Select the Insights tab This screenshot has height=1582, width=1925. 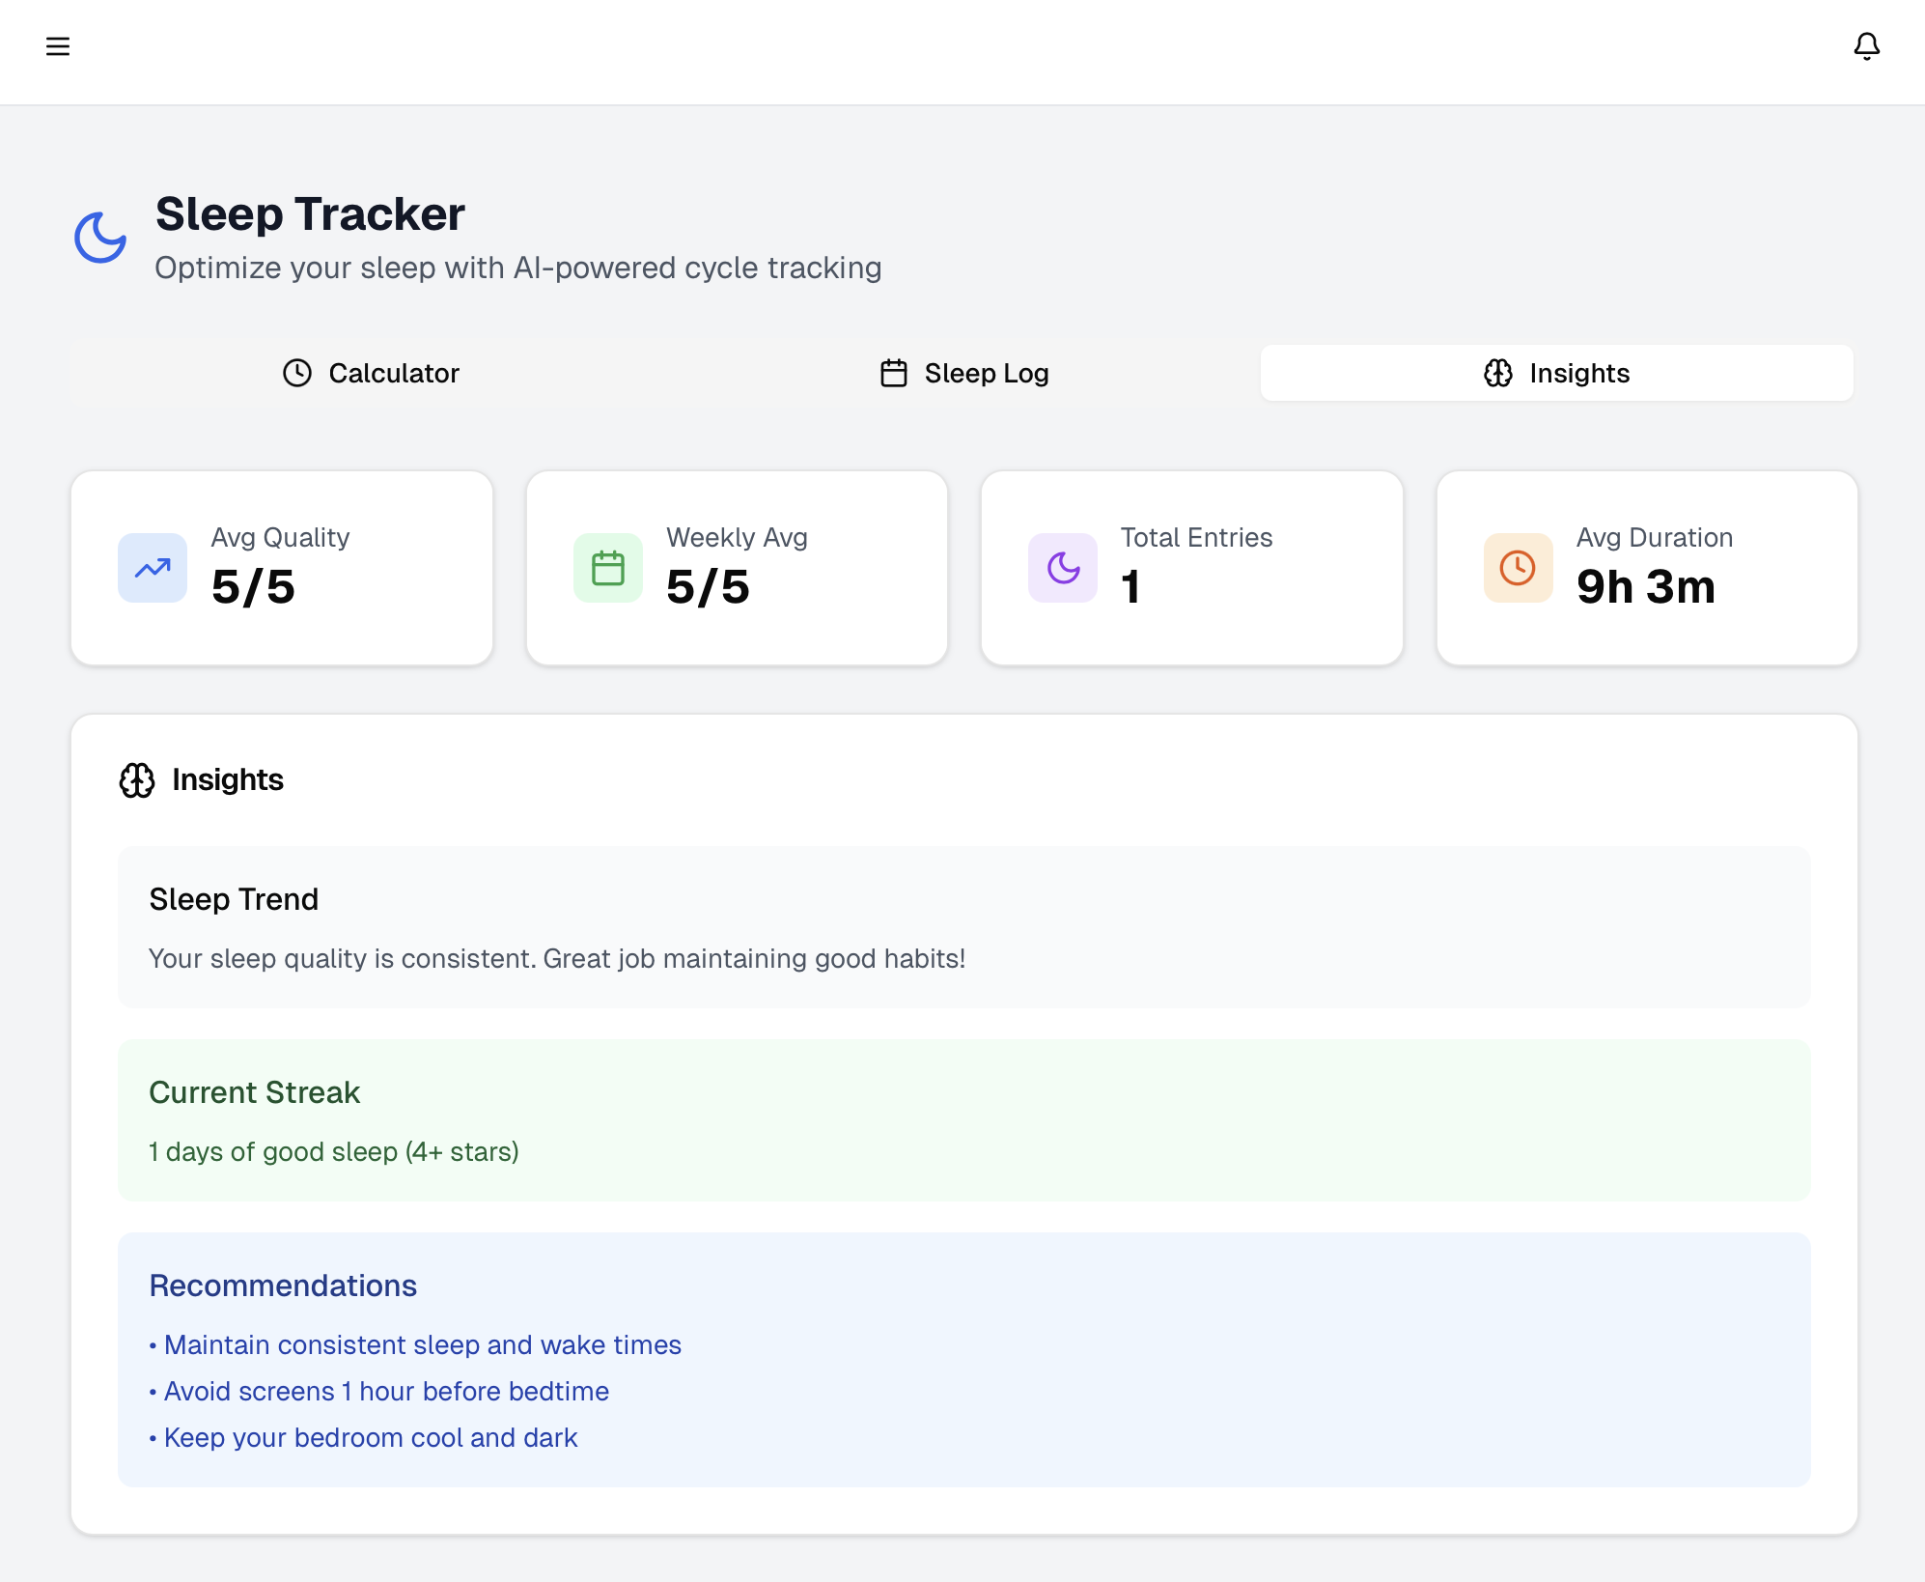click(1556, 373)
